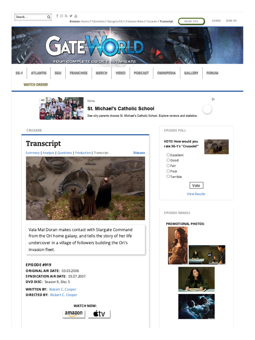Image resolution: width=255 pixels, height=340 pixels.
Task: Click the Season Nine breadcrumb link
Action: pyautogui.click(x=135, y=22)
